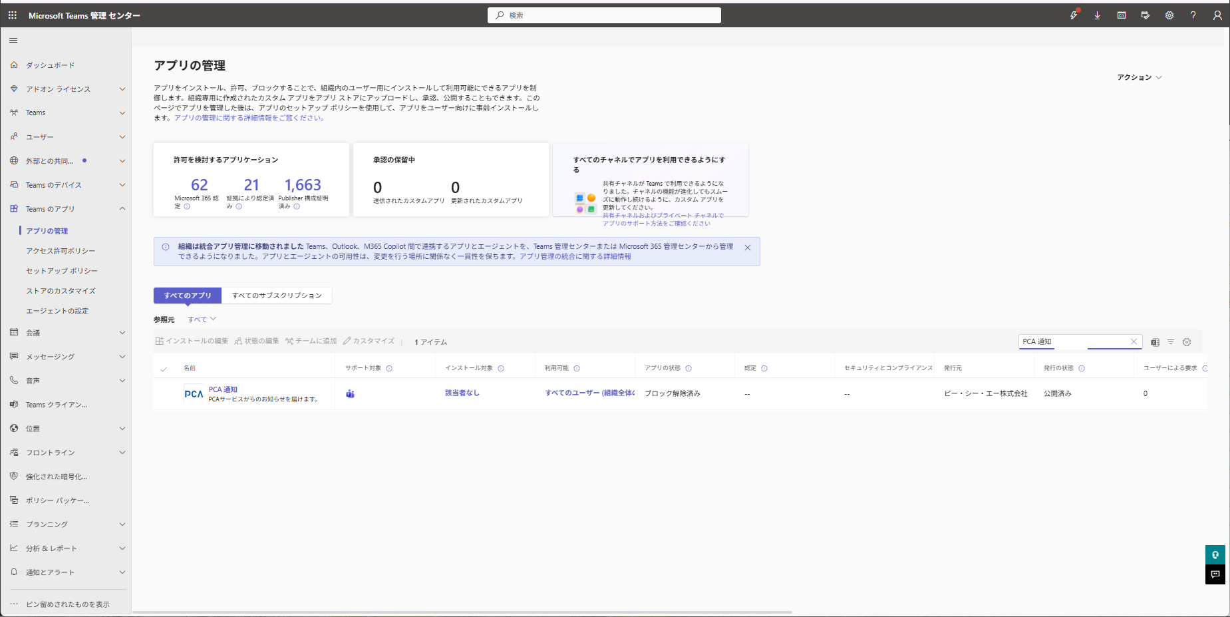Open the アクション dropdown
Screen dimensions: 1230x617
pos(1140,77)
